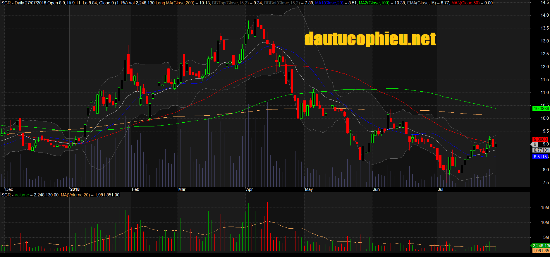The width and height of the screenshot is (550, 257).
Task: Select the last-price marker showing 9
Action: tap(534, 144)
